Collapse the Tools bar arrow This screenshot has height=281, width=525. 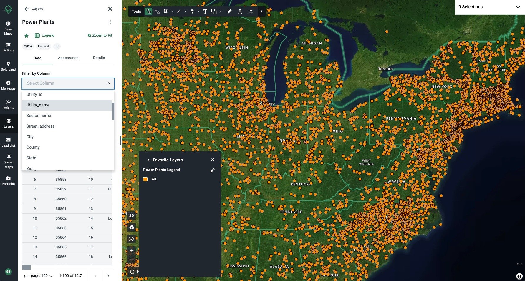point(261,11)
